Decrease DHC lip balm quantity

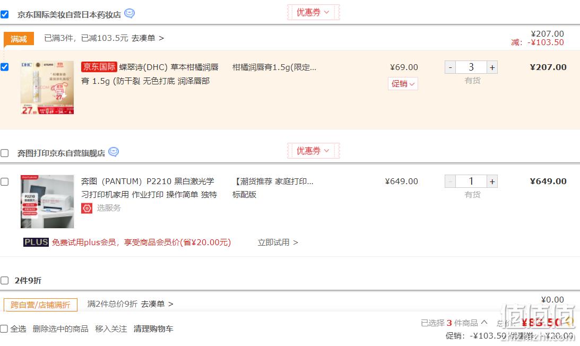click(x=450, y=67)
